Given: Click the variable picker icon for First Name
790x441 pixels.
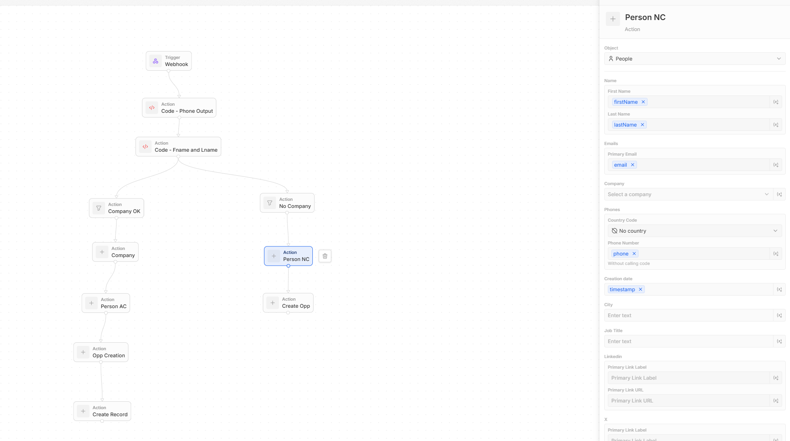Looking at the screenshot, I should 775,102.
